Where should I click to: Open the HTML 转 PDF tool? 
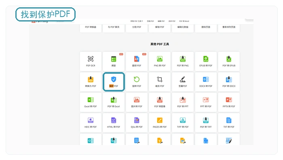pos(114,123)
